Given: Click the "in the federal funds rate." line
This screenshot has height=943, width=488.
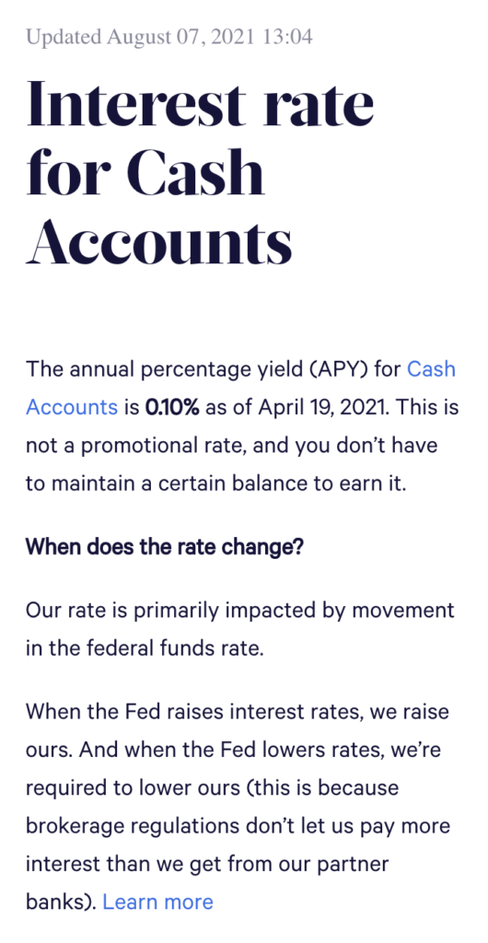Looking at the screenshot, I should point(145,649).
